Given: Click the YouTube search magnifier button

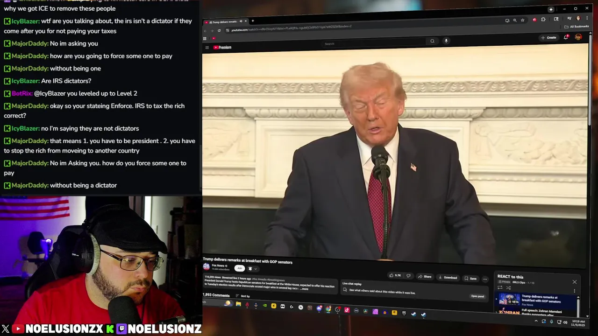Looking at the screenshot, I should click(432, 41).
